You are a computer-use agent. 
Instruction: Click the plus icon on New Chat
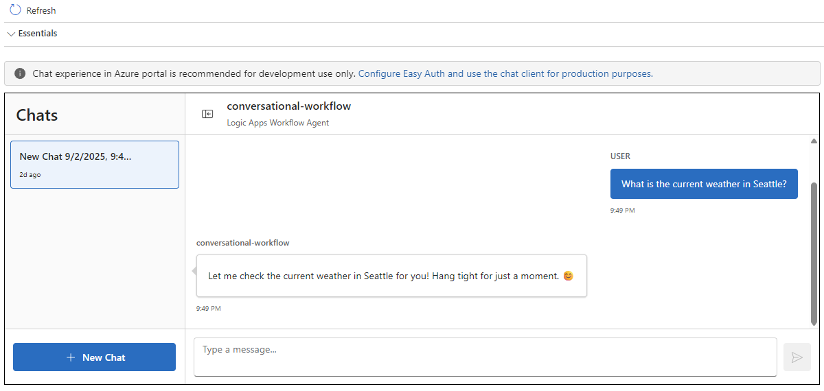tap(71, 357)
